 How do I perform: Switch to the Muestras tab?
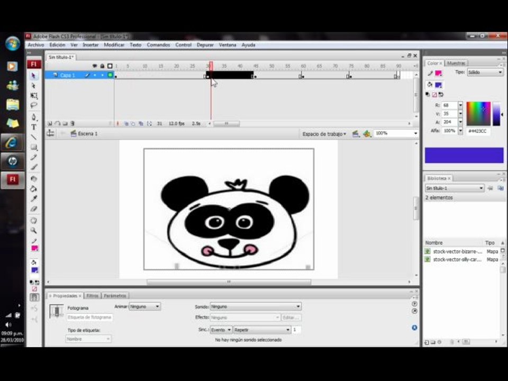click(456, 63)
